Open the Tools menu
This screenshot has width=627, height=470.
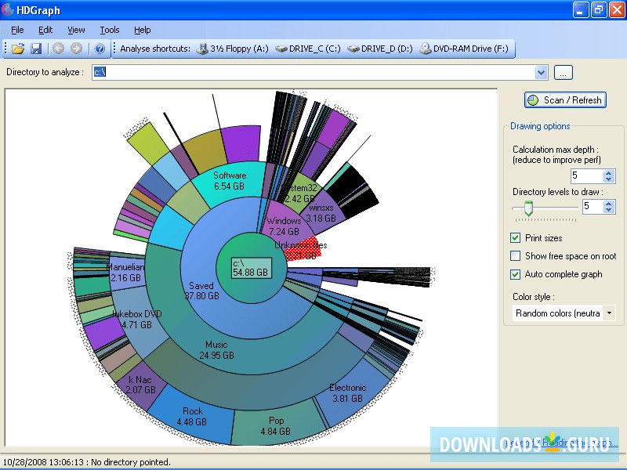[110, 30]
